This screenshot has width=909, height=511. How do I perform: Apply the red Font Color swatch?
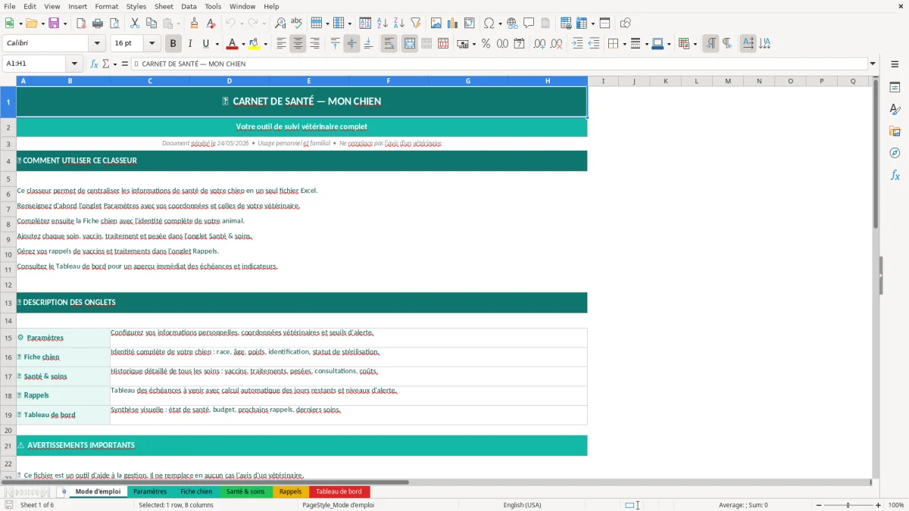pos(232,43)
